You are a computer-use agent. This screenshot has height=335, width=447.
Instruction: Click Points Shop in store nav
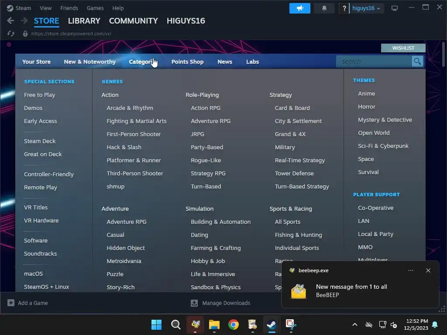pos(187,62)
